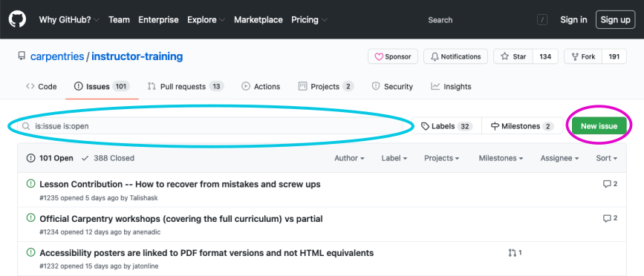Screen dimensions: 644x276
Task: Expand the Explore navigation dropdown
Action: pos(206,20)
